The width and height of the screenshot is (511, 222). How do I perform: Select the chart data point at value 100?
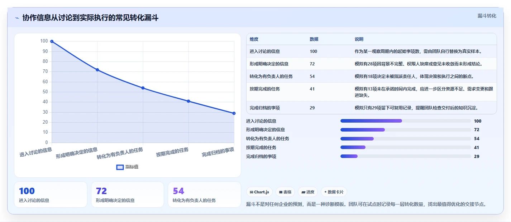(52, 41)
